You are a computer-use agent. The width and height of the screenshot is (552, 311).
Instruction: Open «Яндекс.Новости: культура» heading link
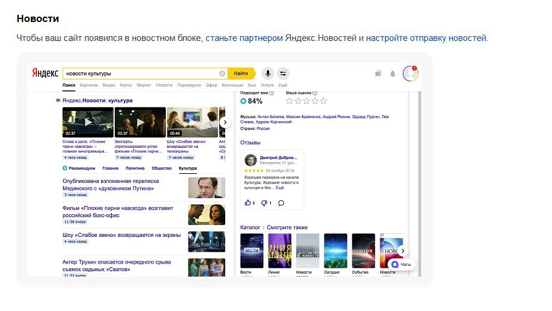(x=97, y=101)
